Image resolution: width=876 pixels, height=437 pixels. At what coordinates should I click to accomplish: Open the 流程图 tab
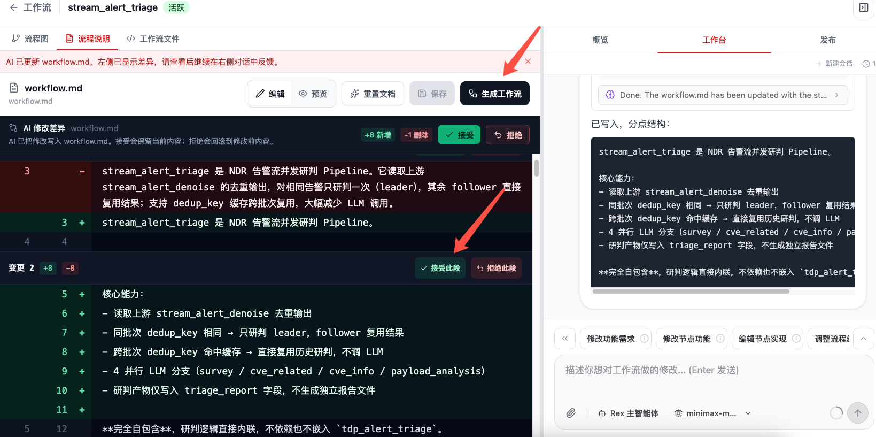[x=30, y=39]
